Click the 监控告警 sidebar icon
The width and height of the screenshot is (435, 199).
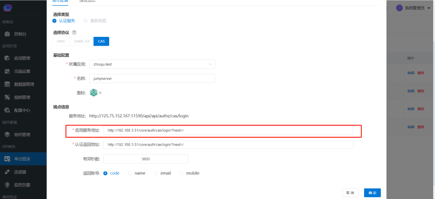(x=7, y=185)
